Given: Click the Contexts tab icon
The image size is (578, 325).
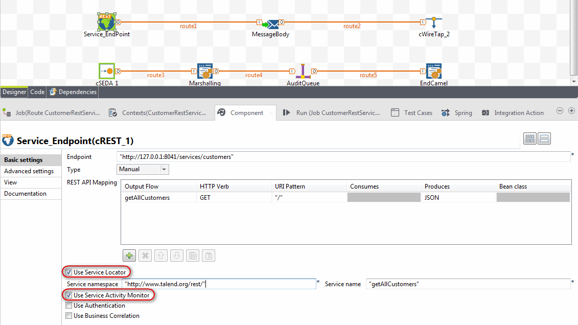Looking at the screenshot, I should [x=113, y=112].
